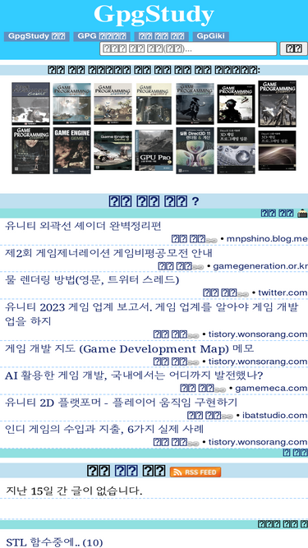Click the chain icon beside gamegeneration.or.kr
Screen dimensions: 308x548
198,267
